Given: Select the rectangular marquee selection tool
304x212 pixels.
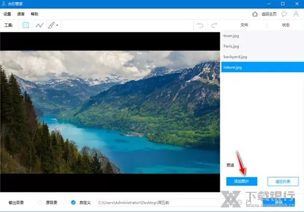Looking at the screenshot, I should [x=25, y=25].
